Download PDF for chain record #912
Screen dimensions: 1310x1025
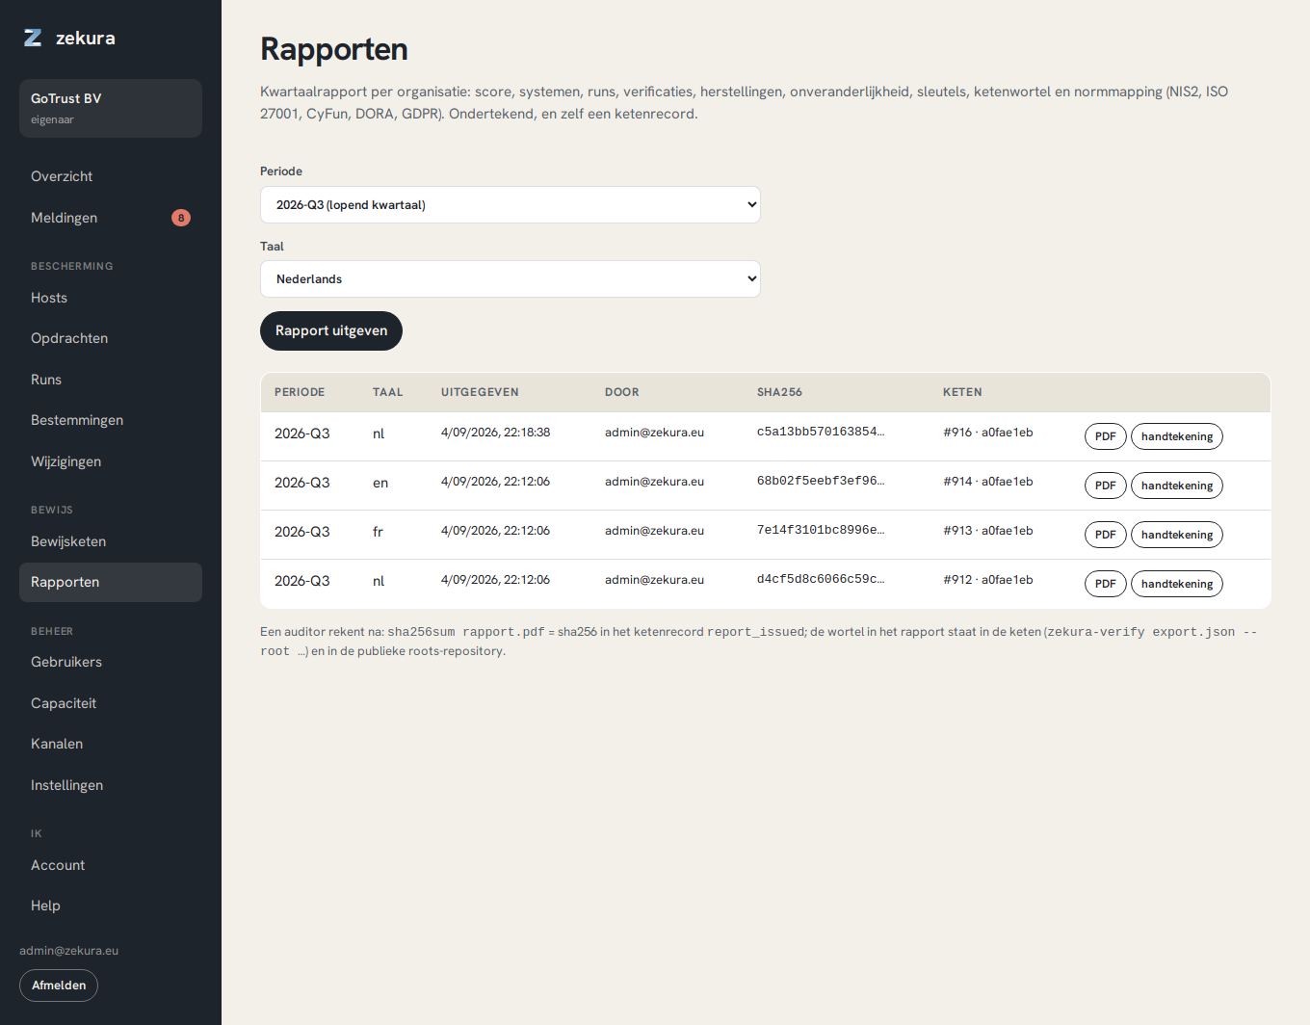tap(1105, 584)
